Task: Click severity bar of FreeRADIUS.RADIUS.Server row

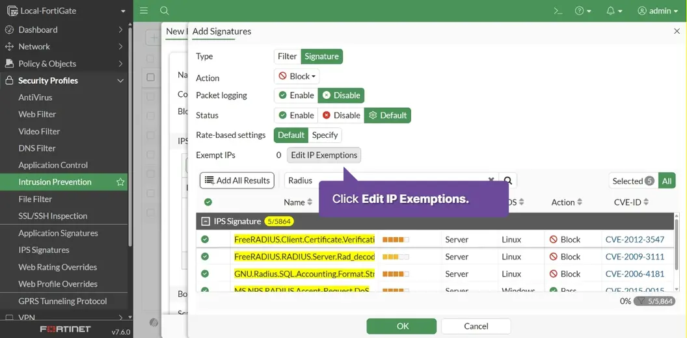Action: tap(396, 257)
